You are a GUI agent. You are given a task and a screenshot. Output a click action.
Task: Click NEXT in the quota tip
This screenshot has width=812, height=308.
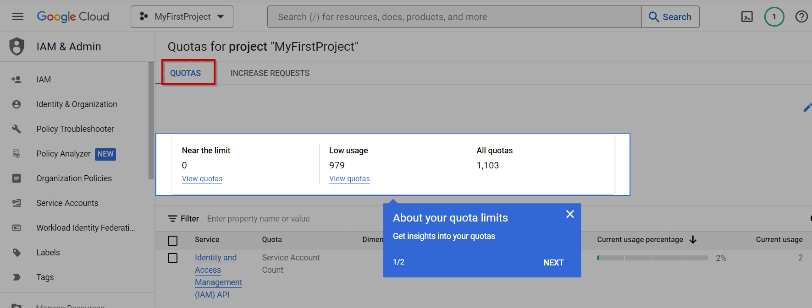click(x=553, y=263)
